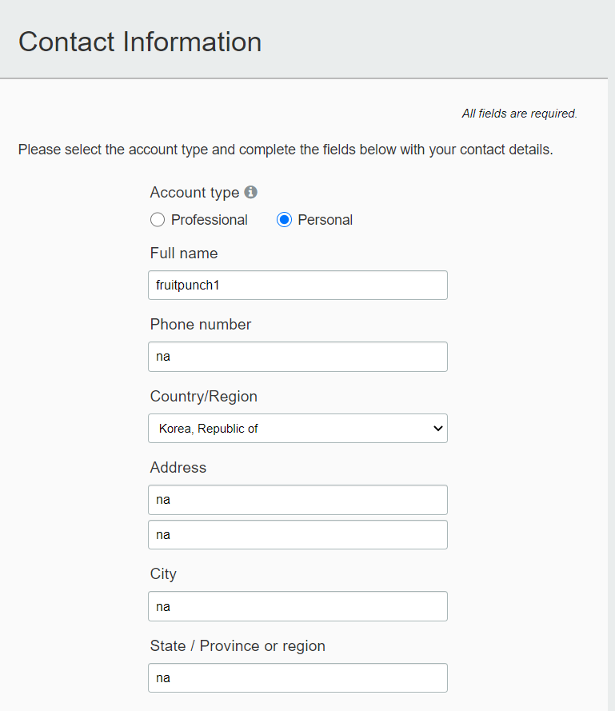The height and width of the screenshot is (711, 615).
Task: Click the info icon beside Account type
Action: 251,192
